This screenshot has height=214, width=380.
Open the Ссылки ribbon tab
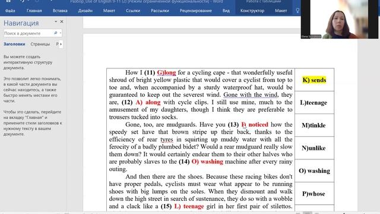133,11
